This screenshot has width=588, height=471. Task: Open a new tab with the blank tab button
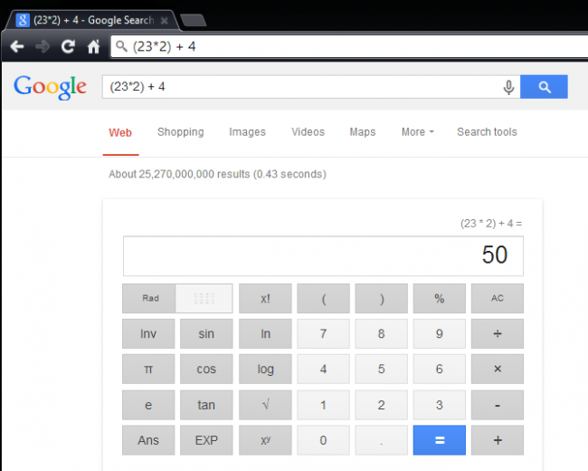pos(193,20)
